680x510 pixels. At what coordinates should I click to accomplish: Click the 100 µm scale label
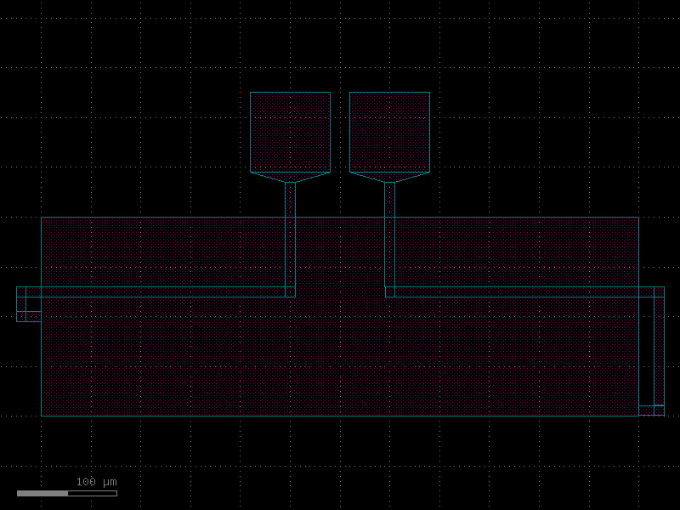coord(96,482)
